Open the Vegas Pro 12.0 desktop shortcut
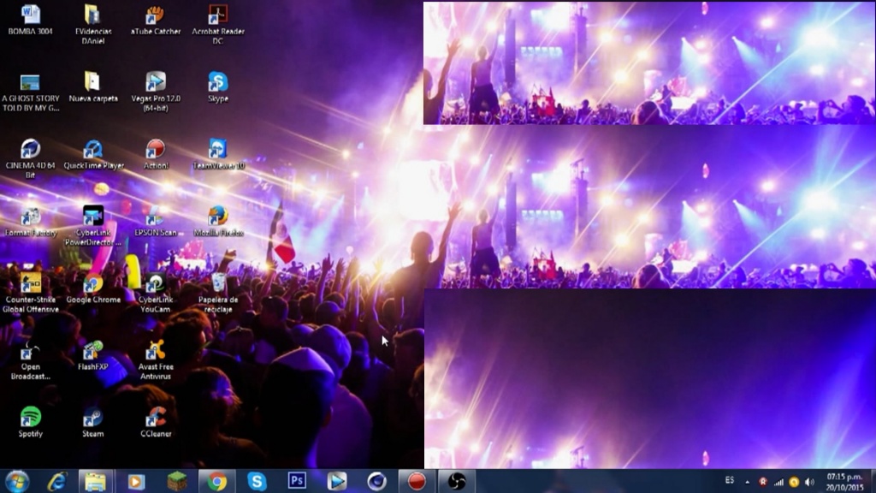Image resolution: width=876 pixels, height=493 pixels. pyautogui.click(x=155, y=83)
